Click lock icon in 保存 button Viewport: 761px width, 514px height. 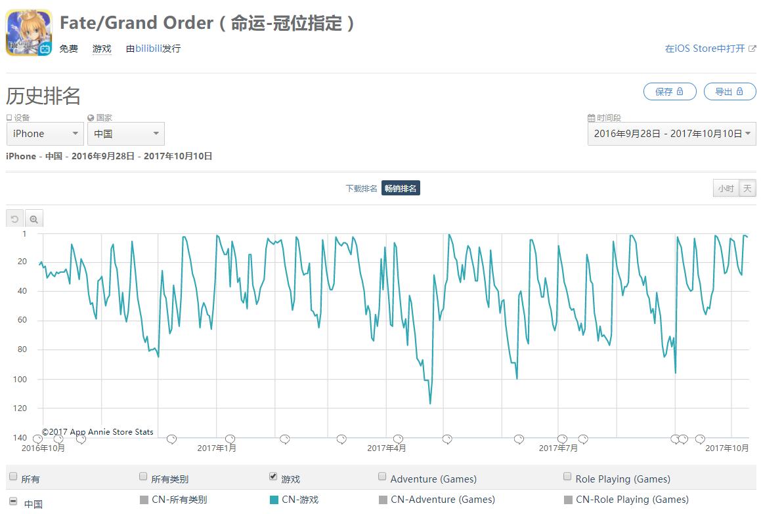pyautogui.click(x=680, y=91)
